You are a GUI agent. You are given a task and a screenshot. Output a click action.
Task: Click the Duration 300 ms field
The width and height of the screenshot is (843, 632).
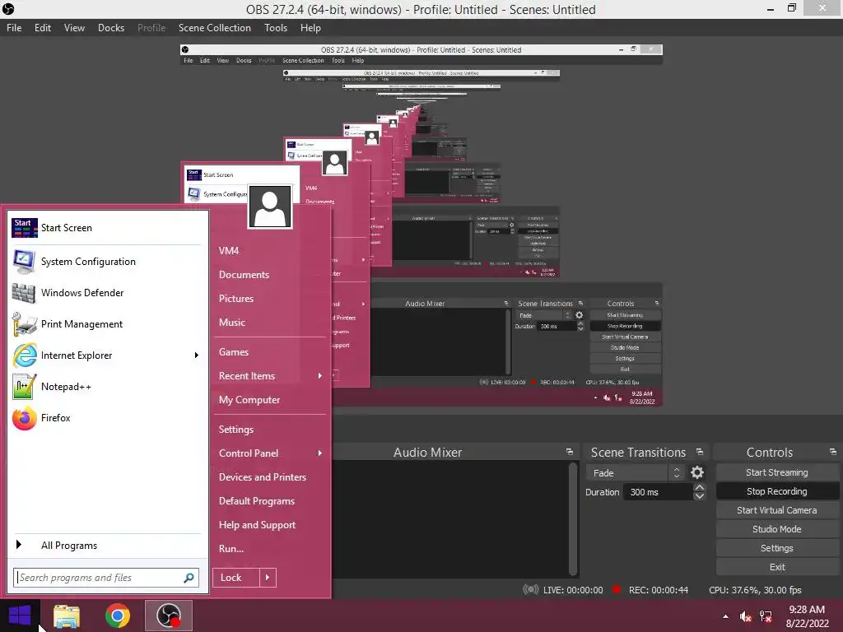coord(659,492)
